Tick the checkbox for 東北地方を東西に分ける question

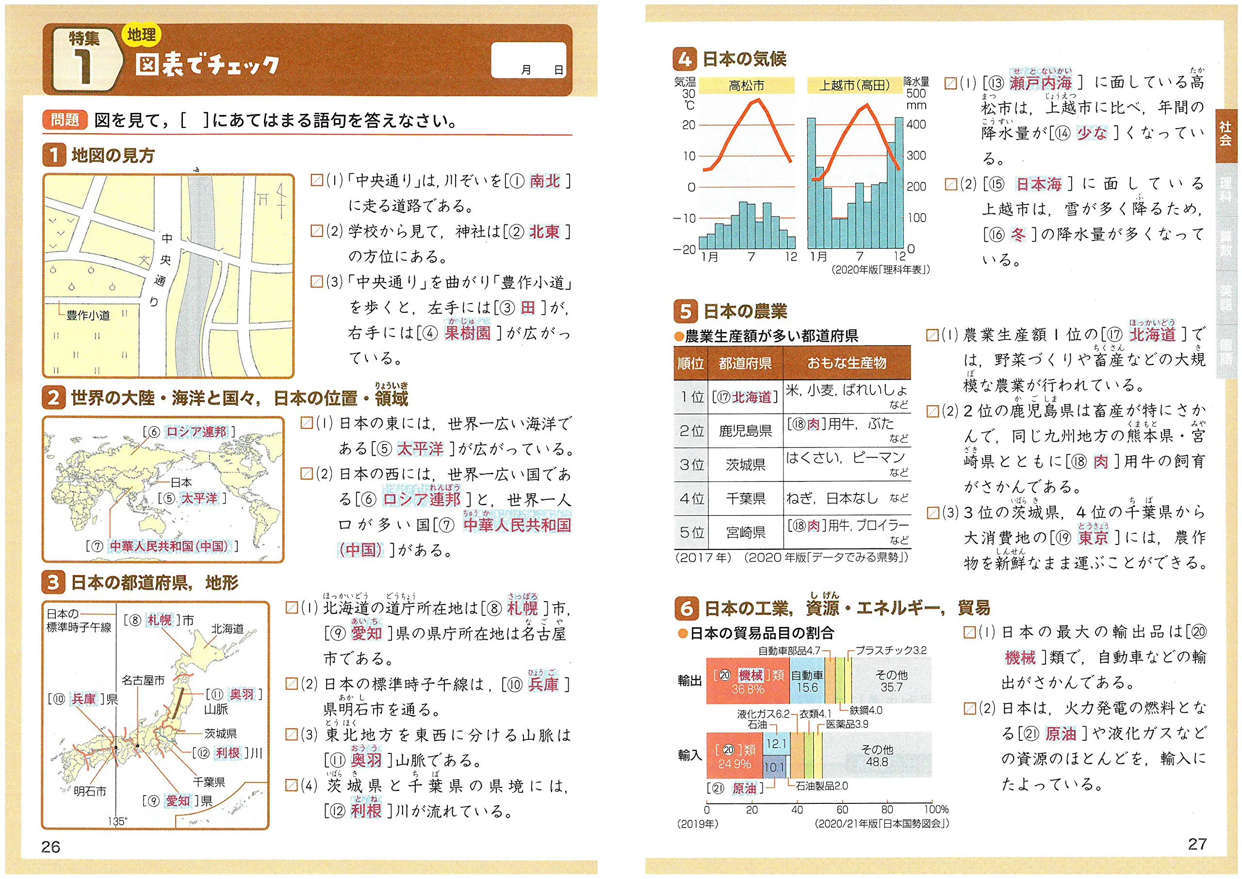pyautogui.click(x=292, y=734)
